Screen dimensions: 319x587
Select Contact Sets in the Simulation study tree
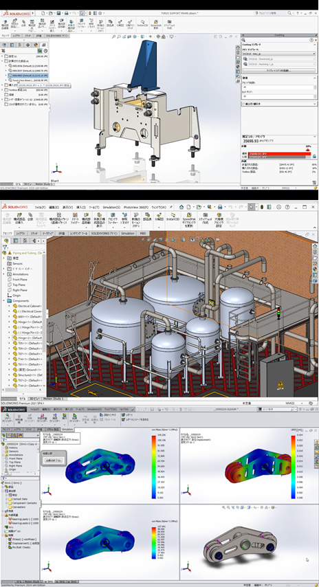click(19, 499)
